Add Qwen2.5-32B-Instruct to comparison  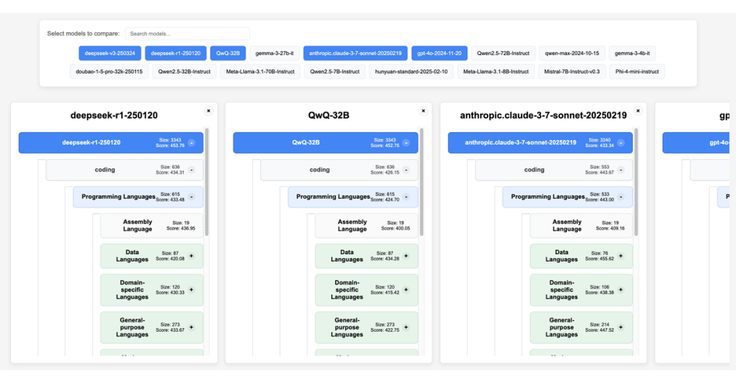(x=184, y=72)
